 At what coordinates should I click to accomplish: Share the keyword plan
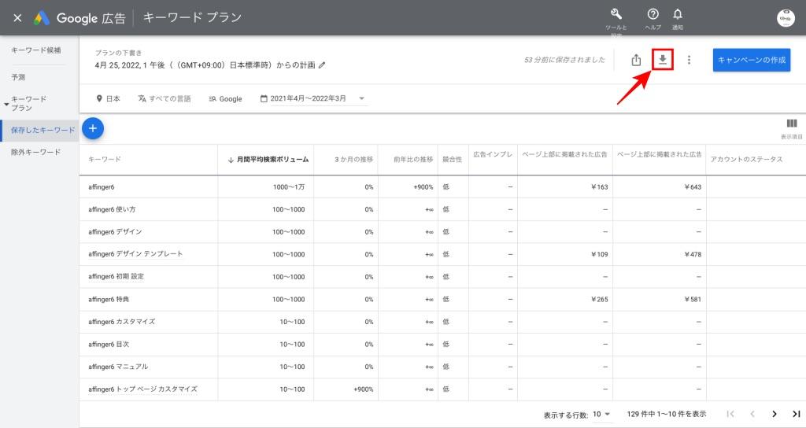click(636, 60)
